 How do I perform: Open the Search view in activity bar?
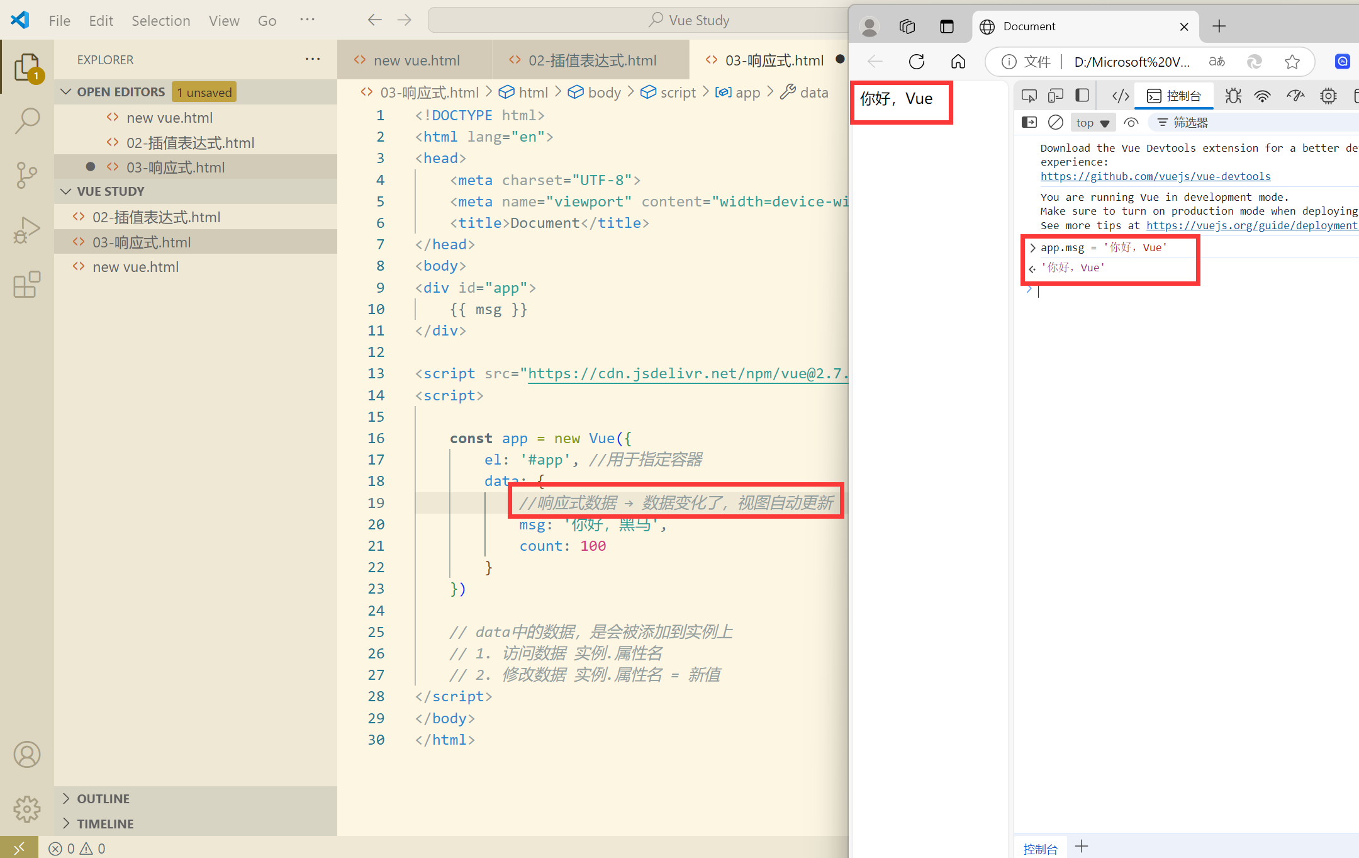tap(27, 120)
